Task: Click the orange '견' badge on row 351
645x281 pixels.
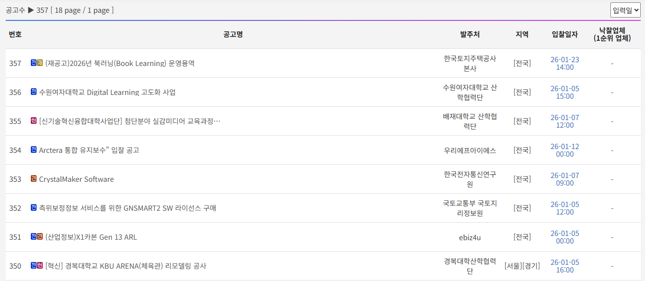Action: [40, 236]
